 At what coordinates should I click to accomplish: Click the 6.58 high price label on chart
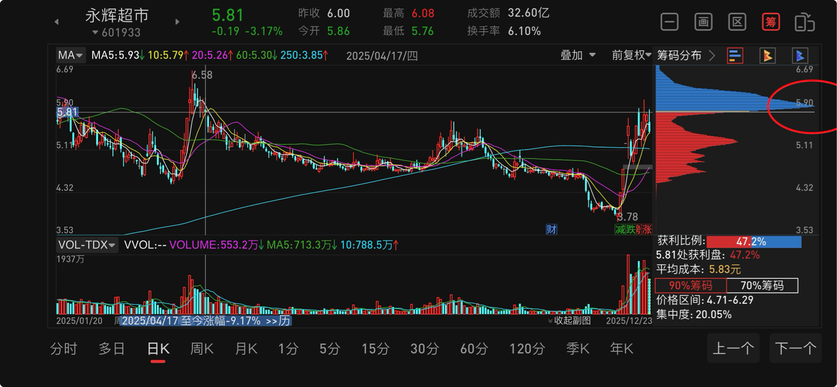(202, 75)
